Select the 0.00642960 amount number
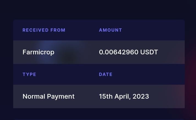 click(x=119, y=52)
